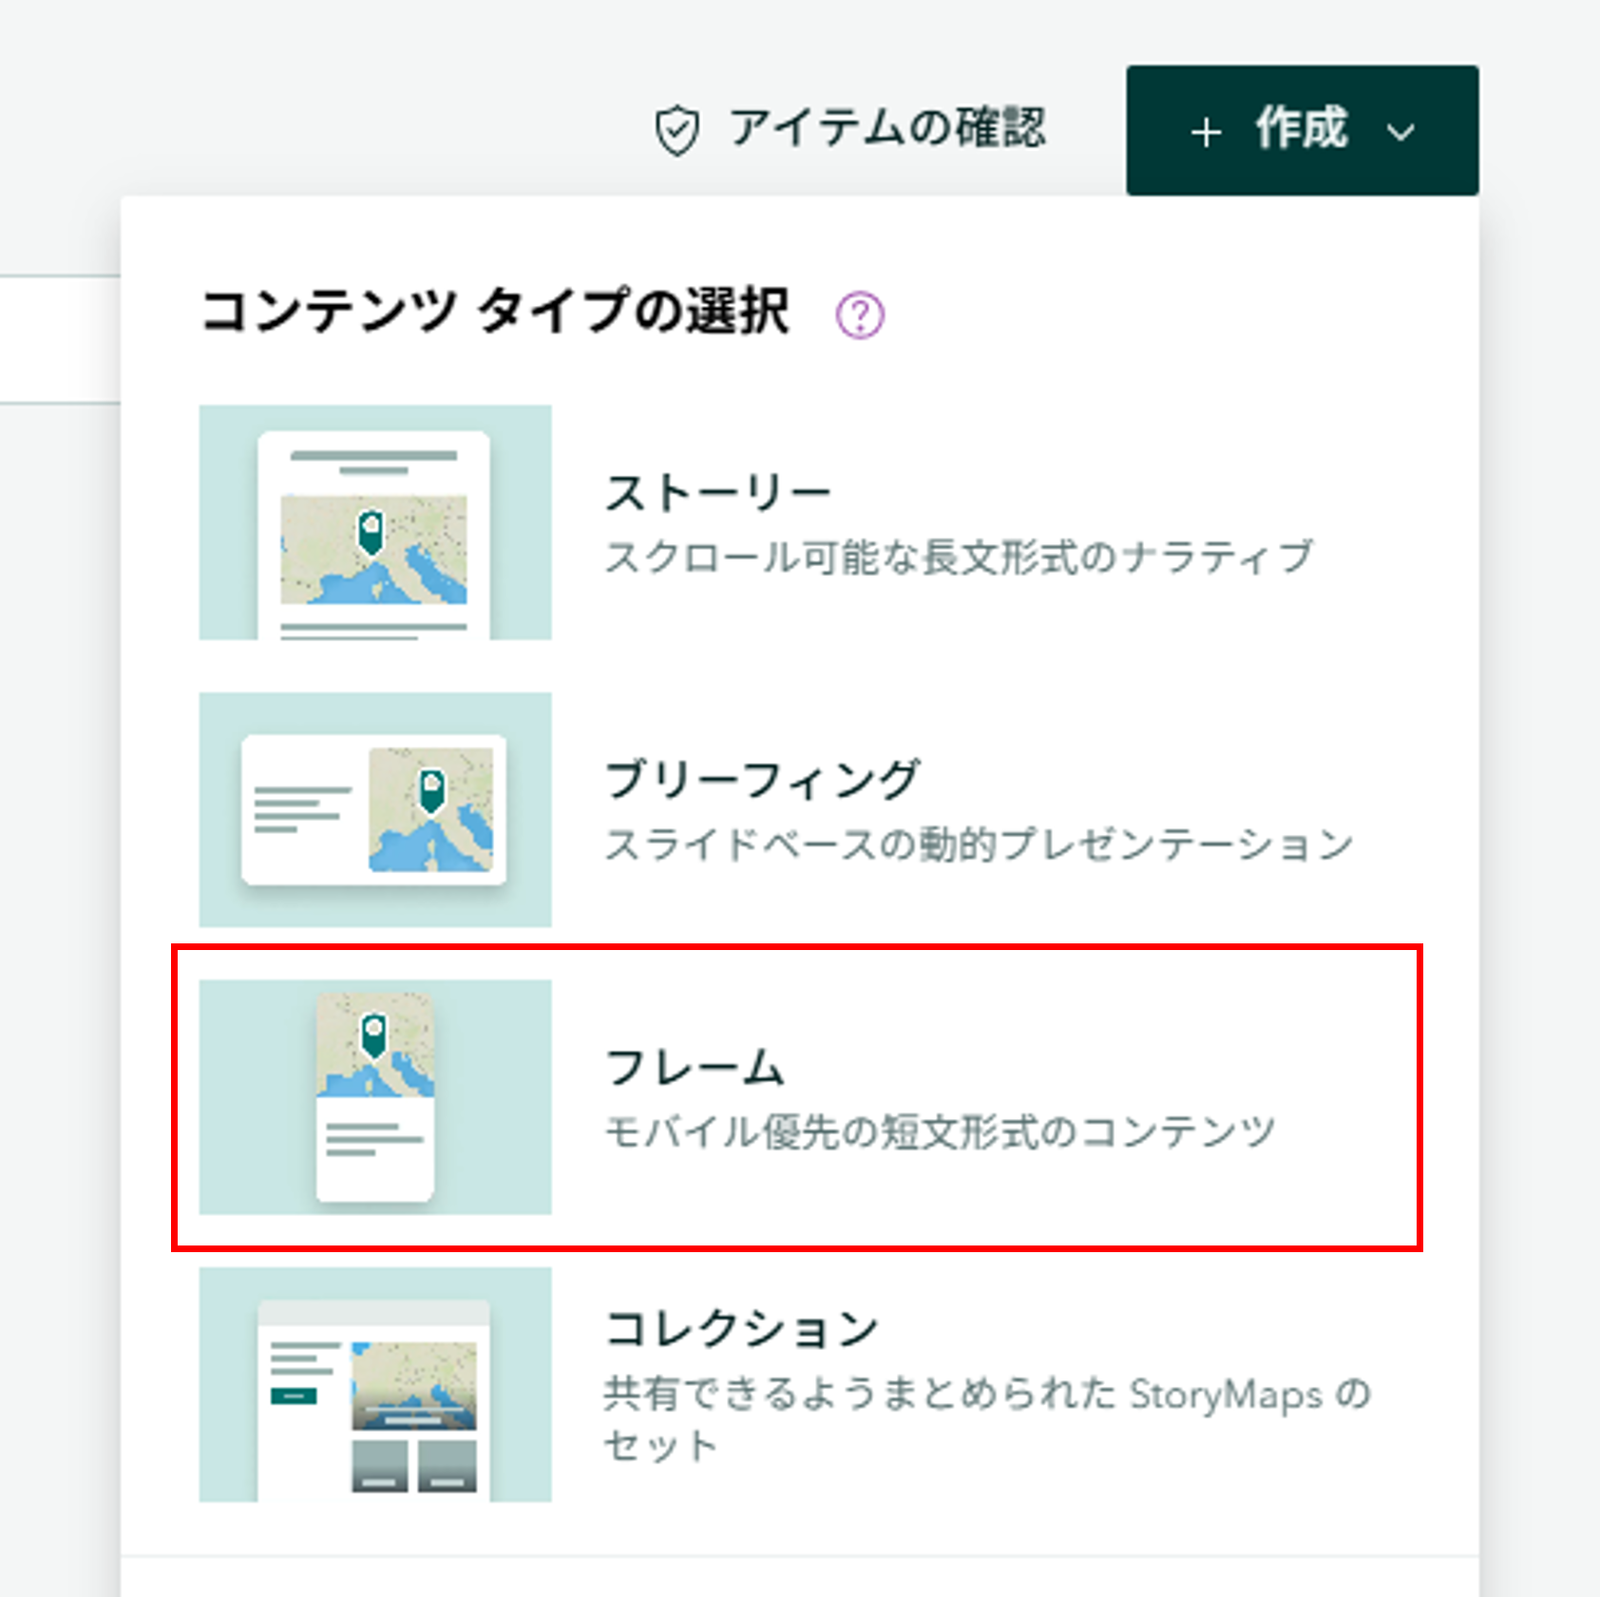Click the スクロール可能な長文形式のナラティブ description
Screen dimensions: 1600x1597
(x=960, y=557)
